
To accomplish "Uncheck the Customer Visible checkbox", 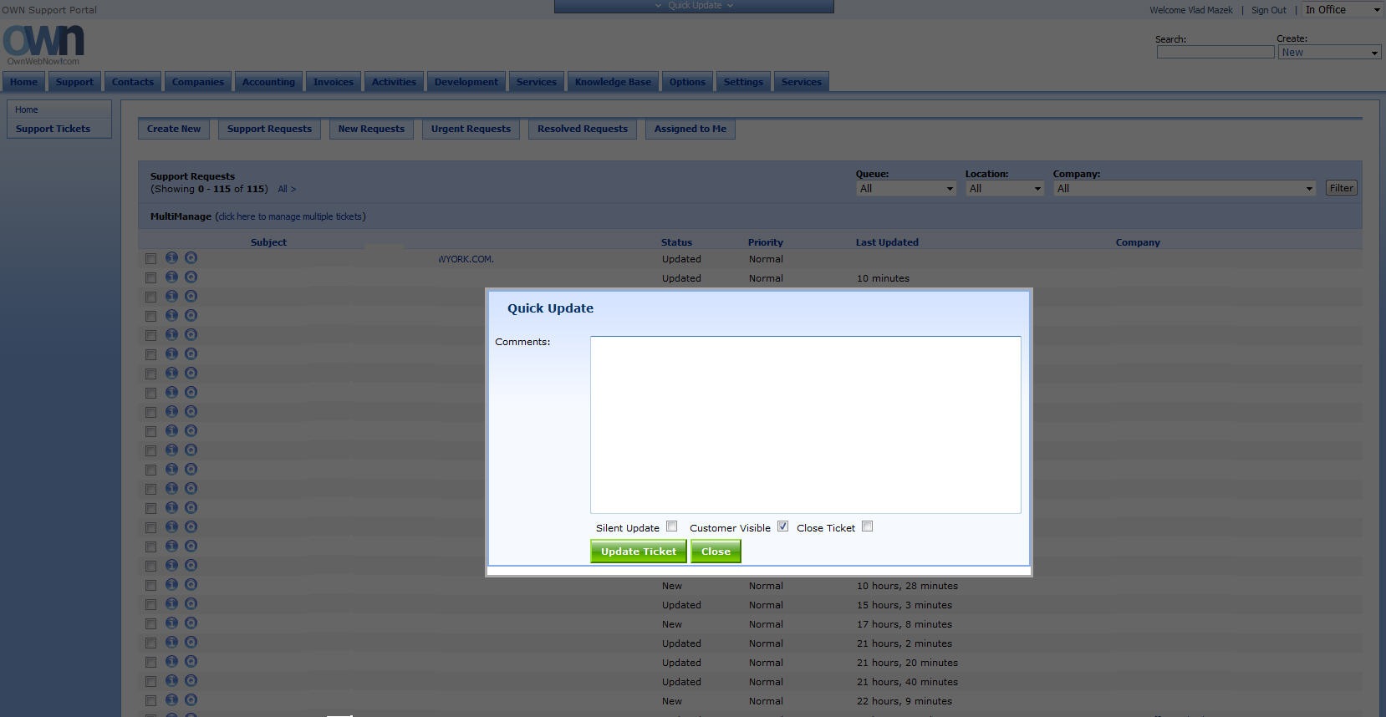I will point(782,526).
